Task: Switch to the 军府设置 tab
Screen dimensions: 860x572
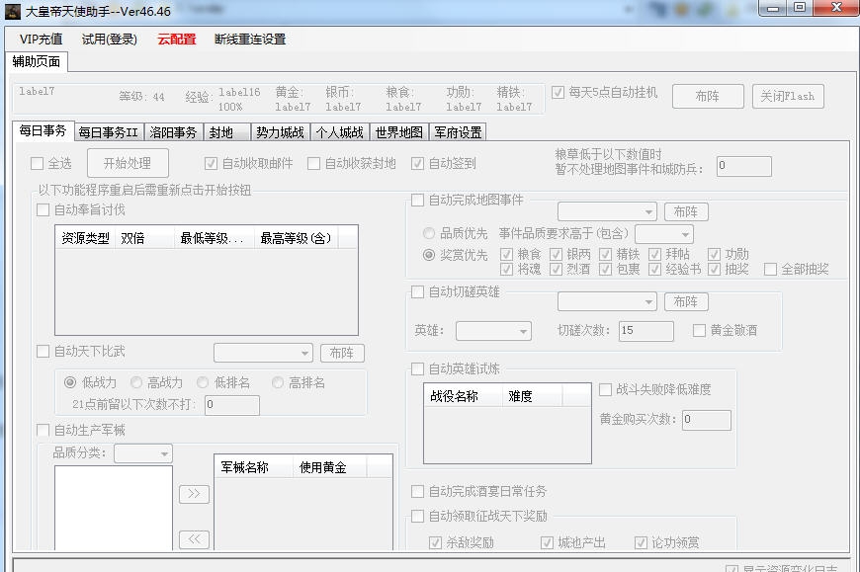Action: click(x=456, y=129)
